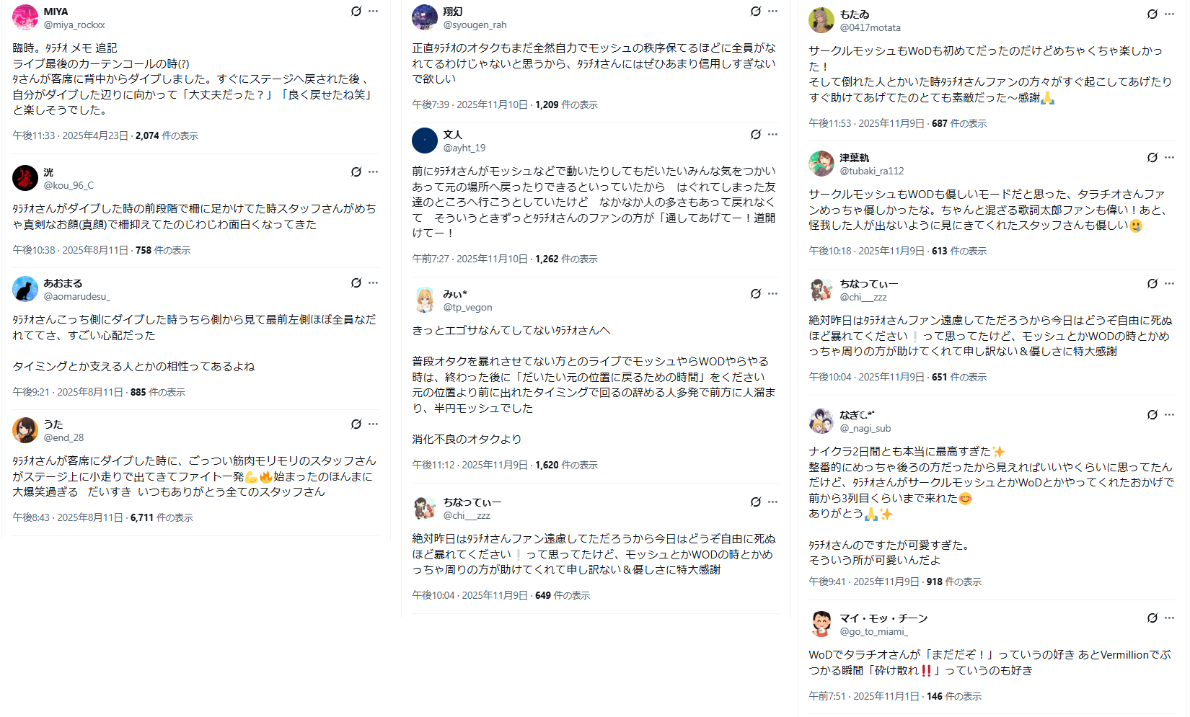Open the @syougen_rah username link
This screenshot has height=717, width=1190.
[475, 25]
